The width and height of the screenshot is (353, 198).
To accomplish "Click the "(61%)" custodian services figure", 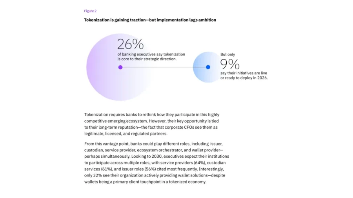I will (x=107, y=169).
